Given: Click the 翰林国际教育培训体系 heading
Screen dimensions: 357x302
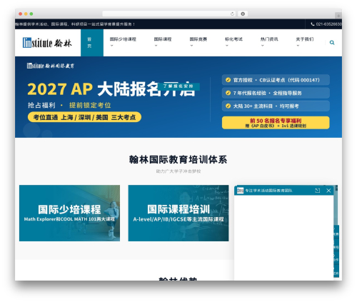Looking at the screenshot, I should (178, 160).
